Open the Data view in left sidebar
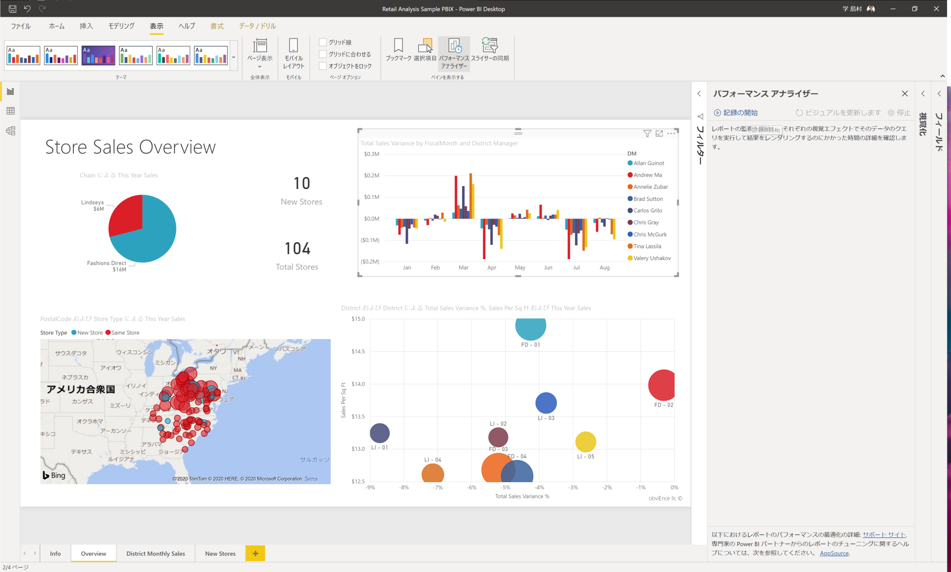This screenshot has height=572, width=951. pos(10,111)
